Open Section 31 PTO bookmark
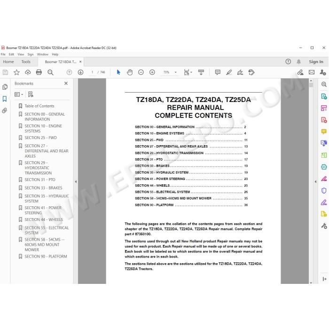This screenshot has height=329, width=329. point(39,180)
